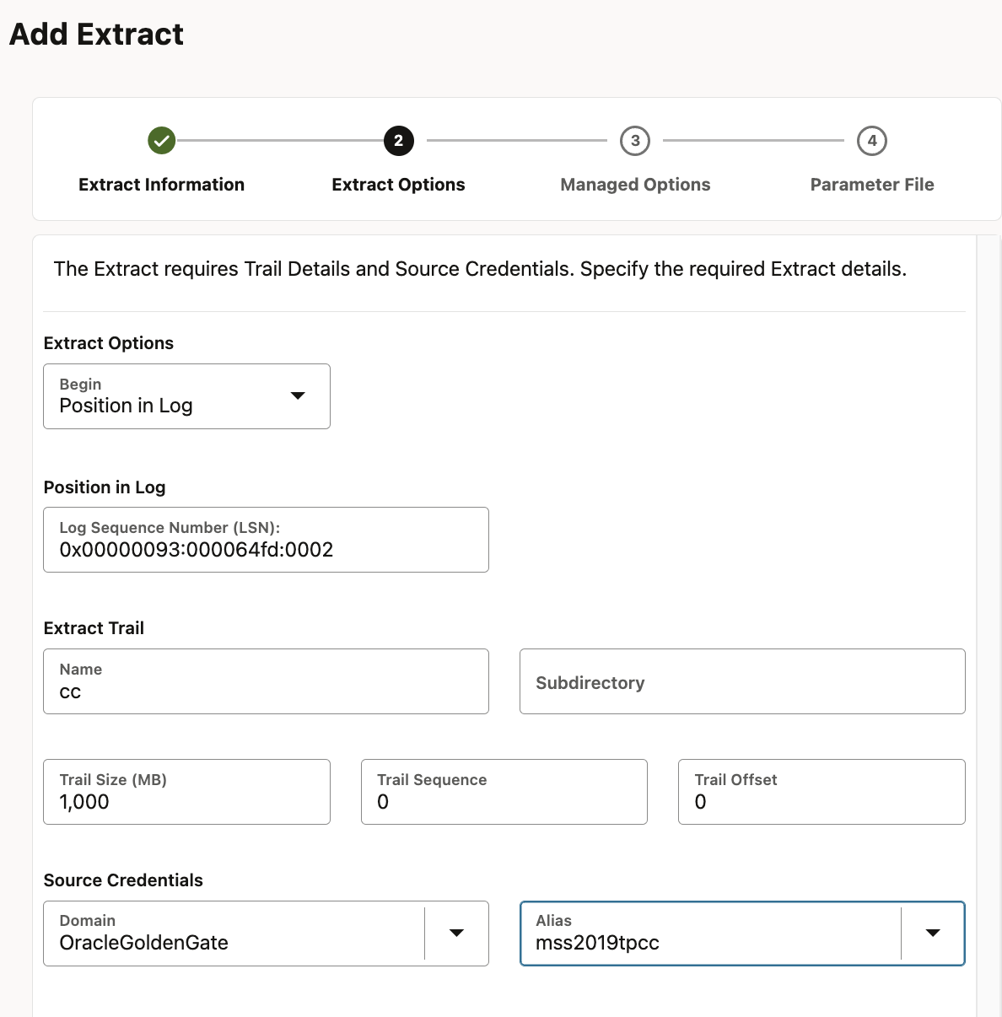Select the Managed Options step

point(635,184)
